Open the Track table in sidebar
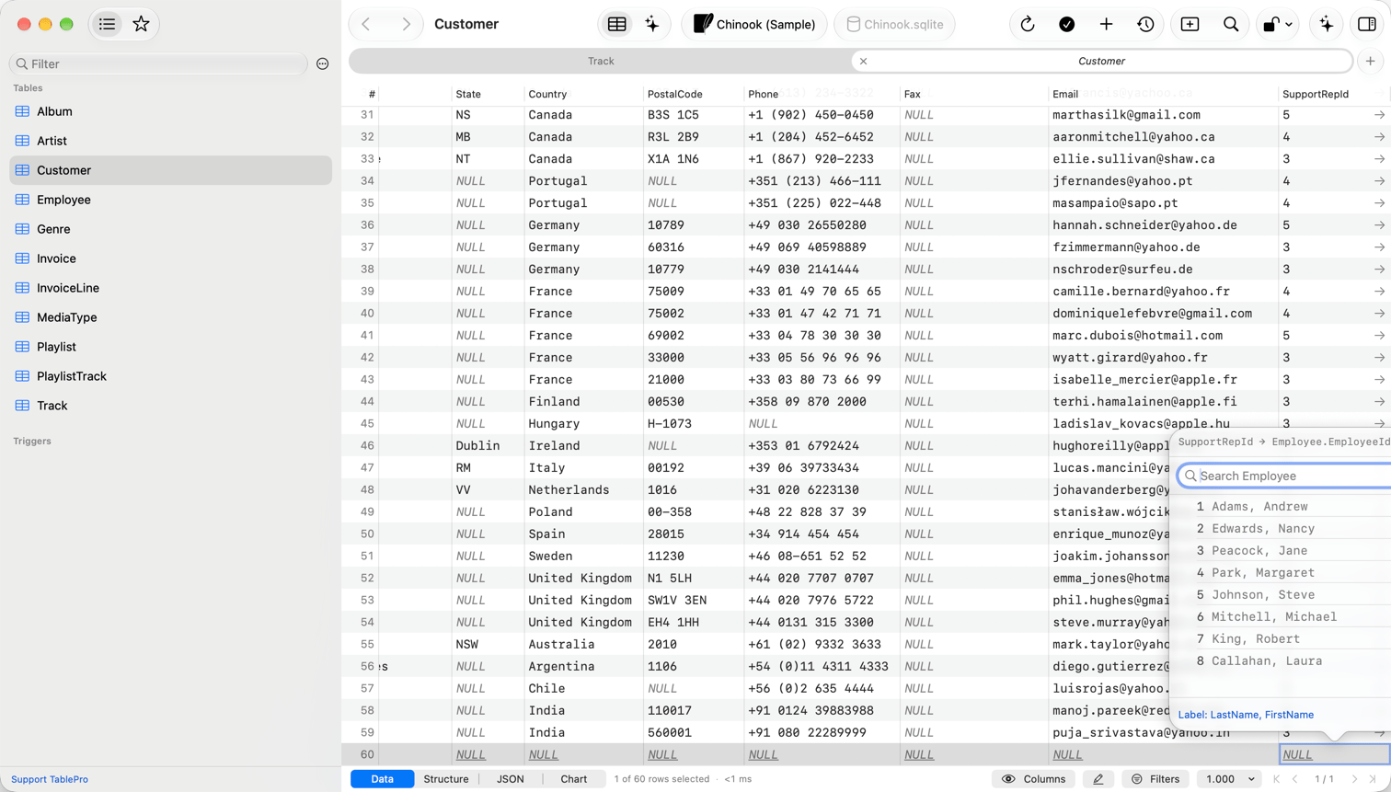1391x792 pixels. 170,406
